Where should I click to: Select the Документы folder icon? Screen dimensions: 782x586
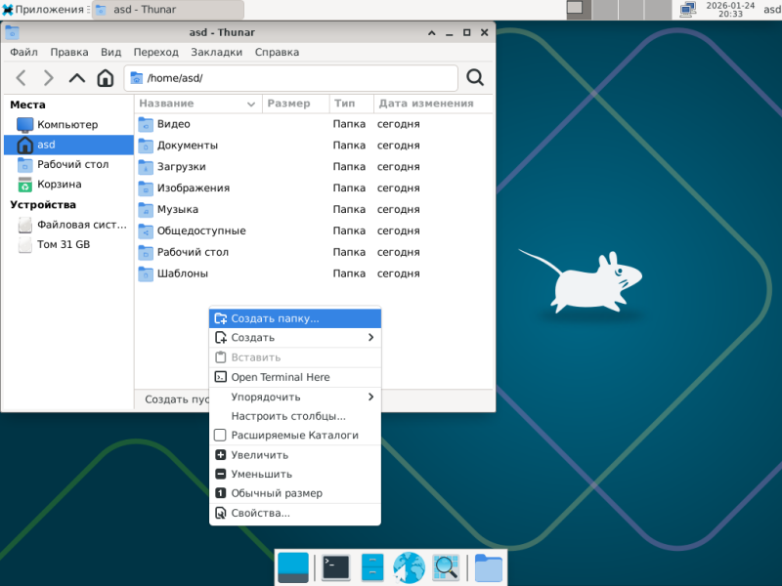[x=146, y=146]
